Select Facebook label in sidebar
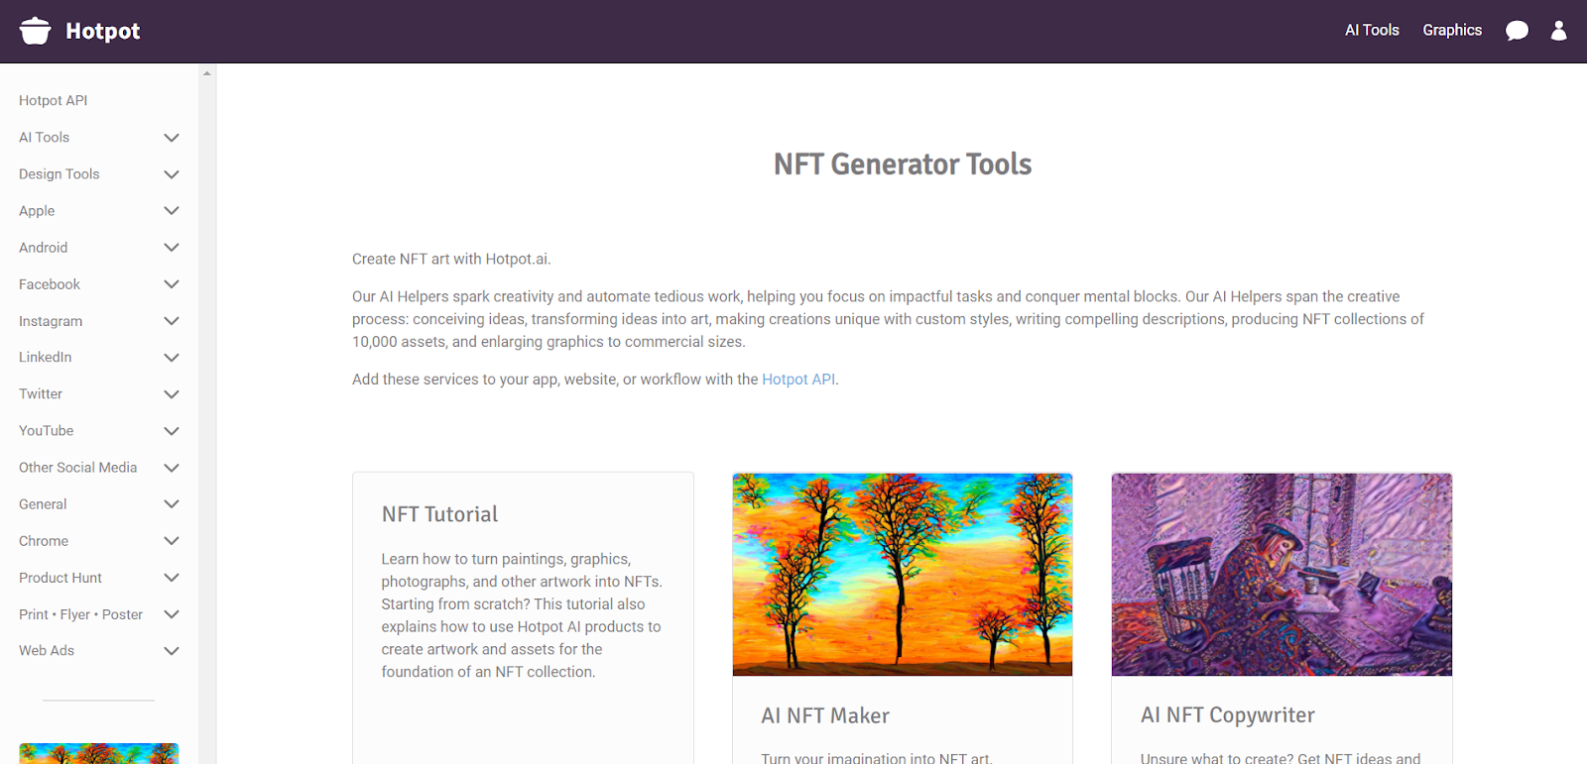This screenshot has width=1587, height=764. [x=50, y=284]
